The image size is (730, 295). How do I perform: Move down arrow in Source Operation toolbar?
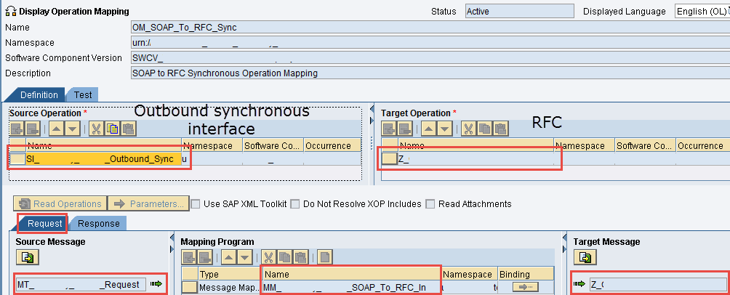point(72,129)
